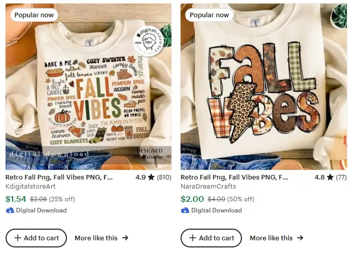
Task: Click the plus icon on KdigitalstoreArt's Add to cart
Action: click(x=17, y=238)
